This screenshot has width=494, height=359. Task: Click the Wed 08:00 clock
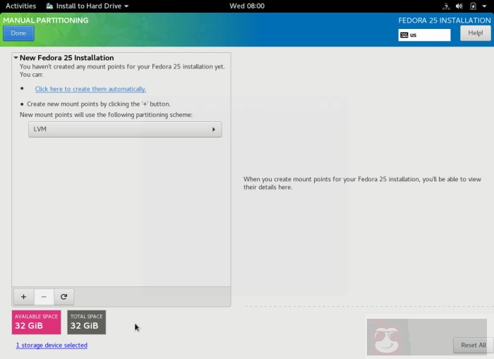(247, 6)
